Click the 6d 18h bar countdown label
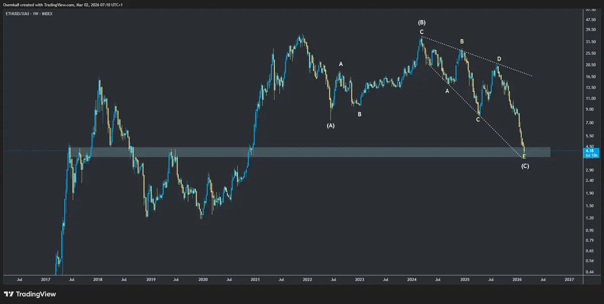Screen dimensions: 604x304 tap(591, 156)
